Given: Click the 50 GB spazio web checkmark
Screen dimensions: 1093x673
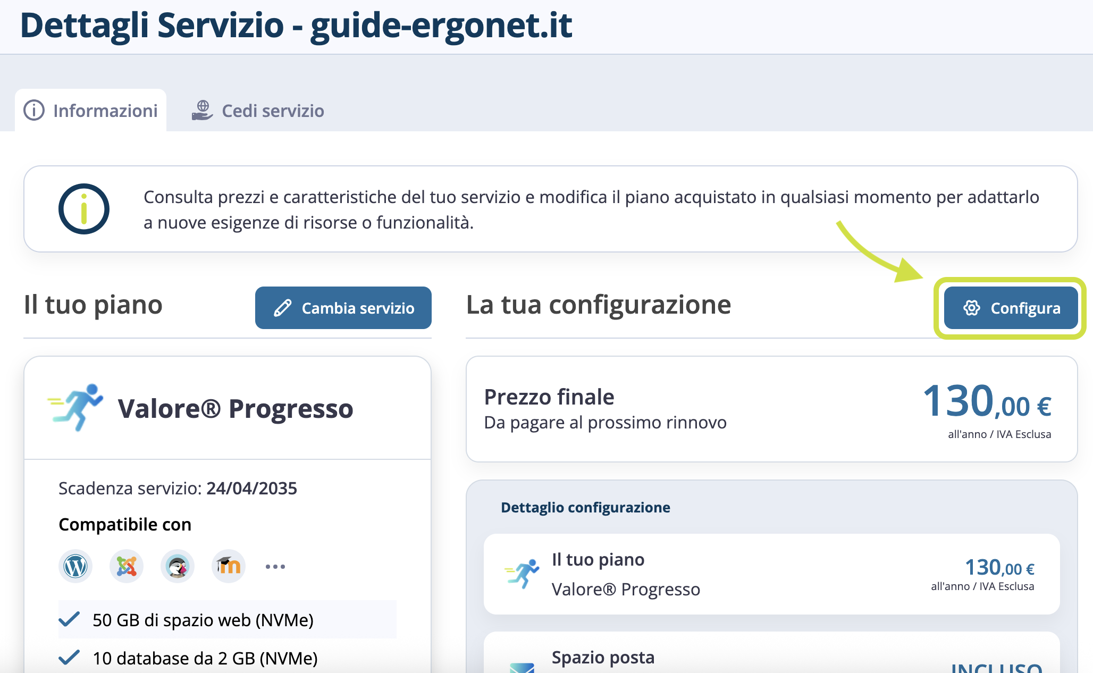Looking at the screenshot, I should pos(69,620).
